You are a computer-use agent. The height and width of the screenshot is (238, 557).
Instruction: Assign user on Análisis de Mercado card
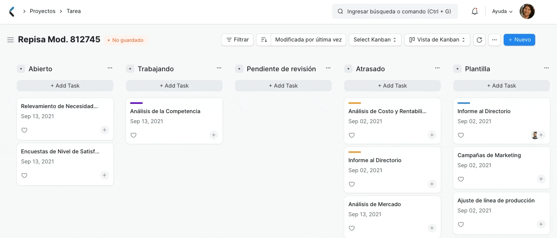pyautogui.click(x=432, y=228)
